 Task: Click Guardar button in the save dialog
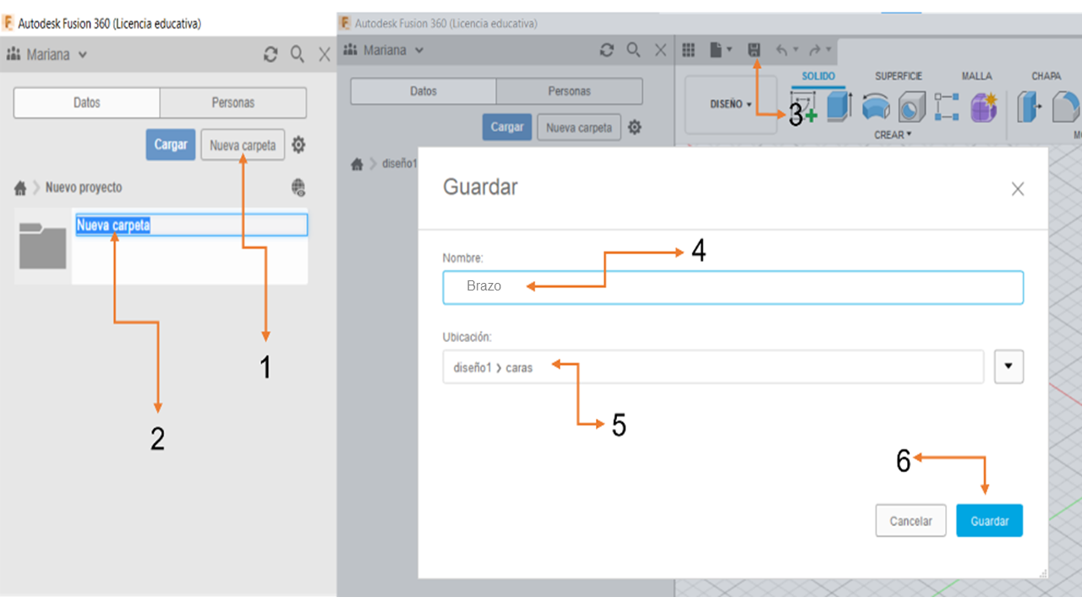tap(990, 521)
